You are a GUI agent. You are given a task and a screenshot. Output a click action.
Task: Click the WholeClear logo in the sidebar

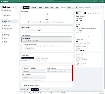(x=6, y=7)
